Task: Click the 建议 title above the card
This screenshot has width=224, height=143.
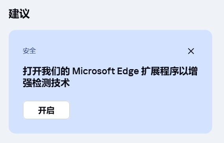Action: tap(19, 14)
